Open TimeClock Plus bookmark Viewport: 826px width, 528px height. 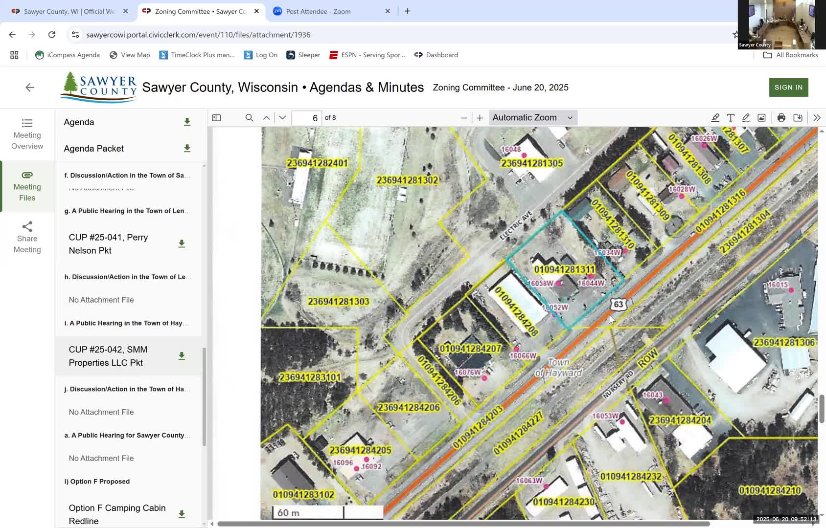pos(197,55)
